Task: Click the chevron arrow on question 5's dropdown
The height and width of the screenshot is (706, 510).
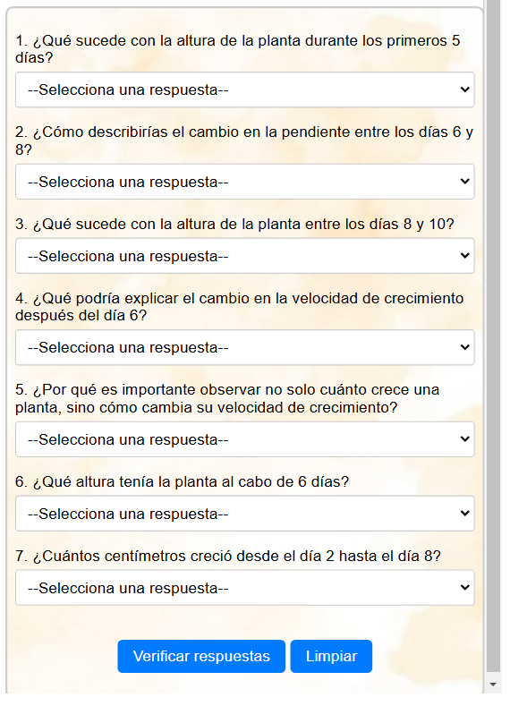Action: coord(465,439)
